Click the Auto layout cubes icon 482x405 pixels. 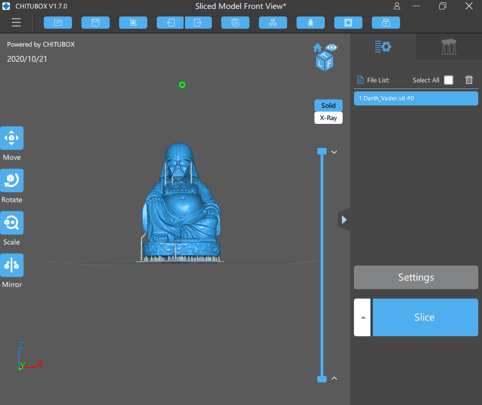point(273,23)
